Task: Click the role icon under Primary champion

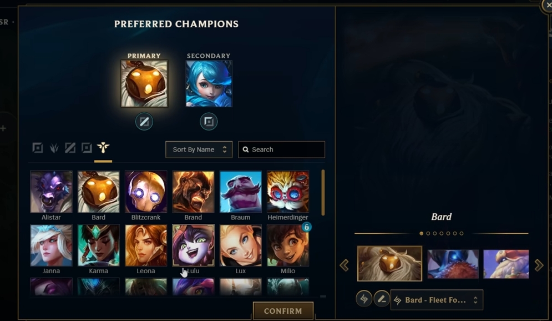Action: point(144,122)
